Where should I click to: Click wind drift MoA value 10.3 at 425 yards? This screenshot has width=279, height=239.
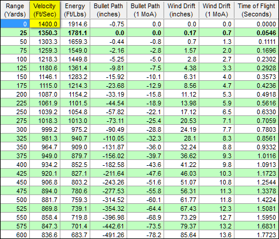(216, 173)
